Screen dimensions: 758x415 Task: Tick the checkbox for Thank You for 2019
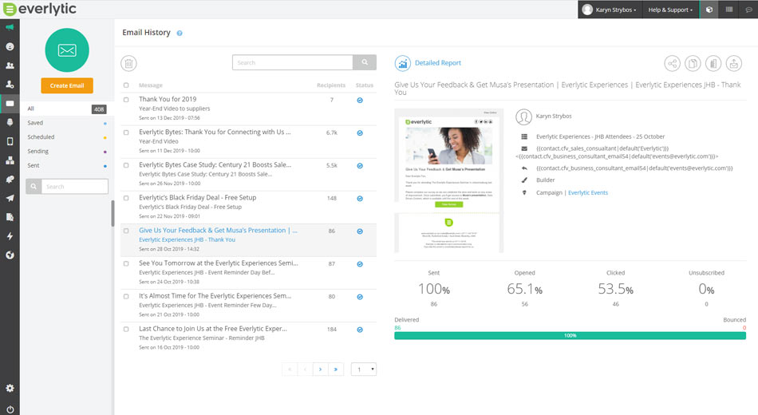pos(126,100)
